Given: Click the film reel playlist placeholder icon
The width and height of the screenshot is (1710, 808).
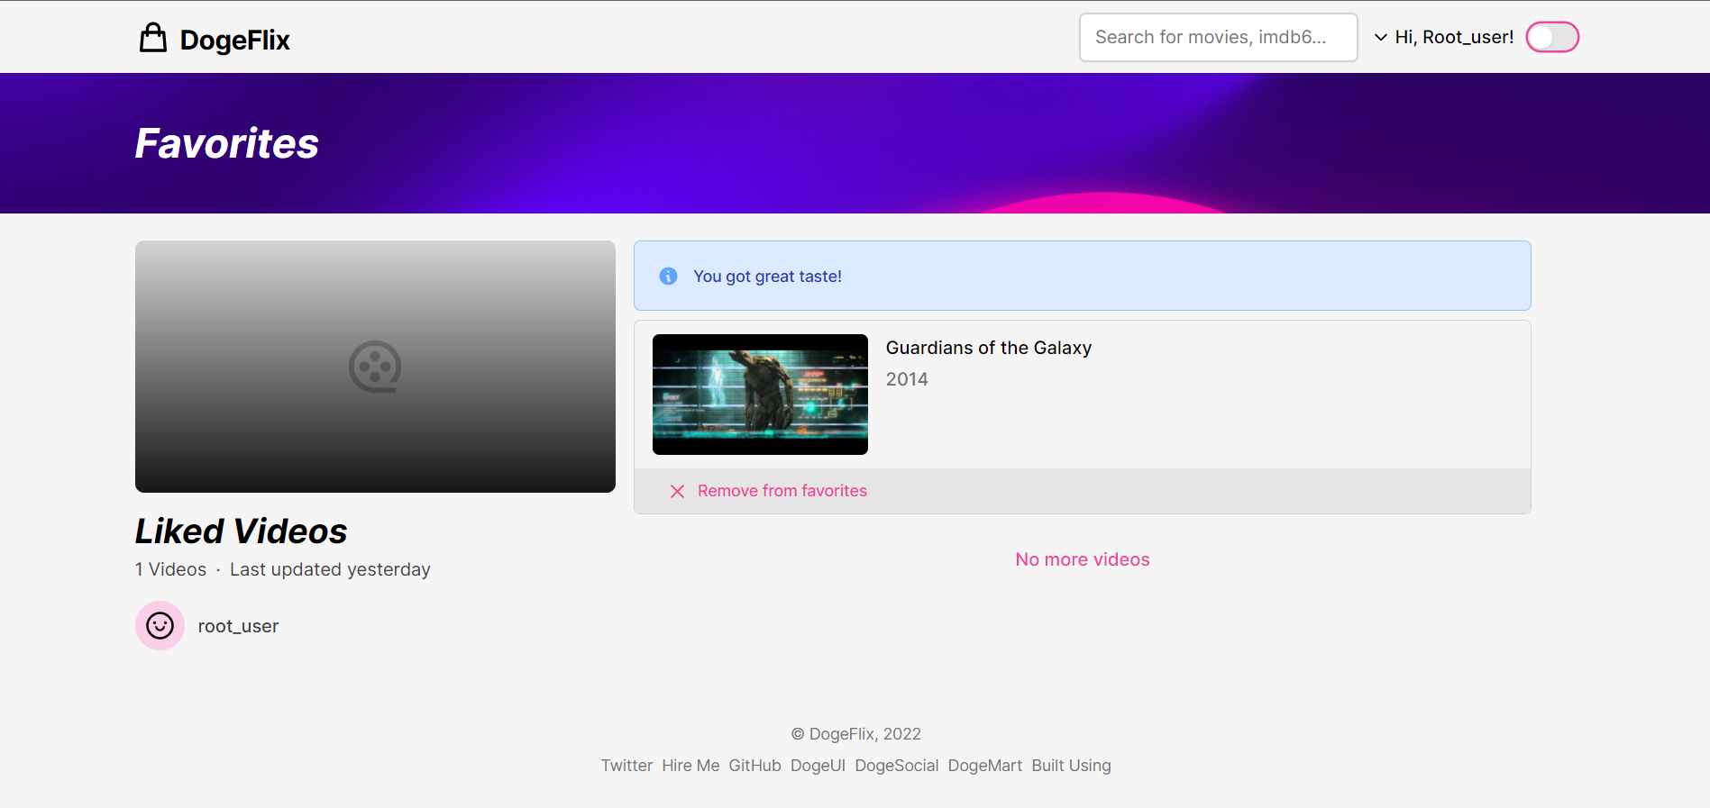Looking at the screenshot, I should [x=375, y=367].
